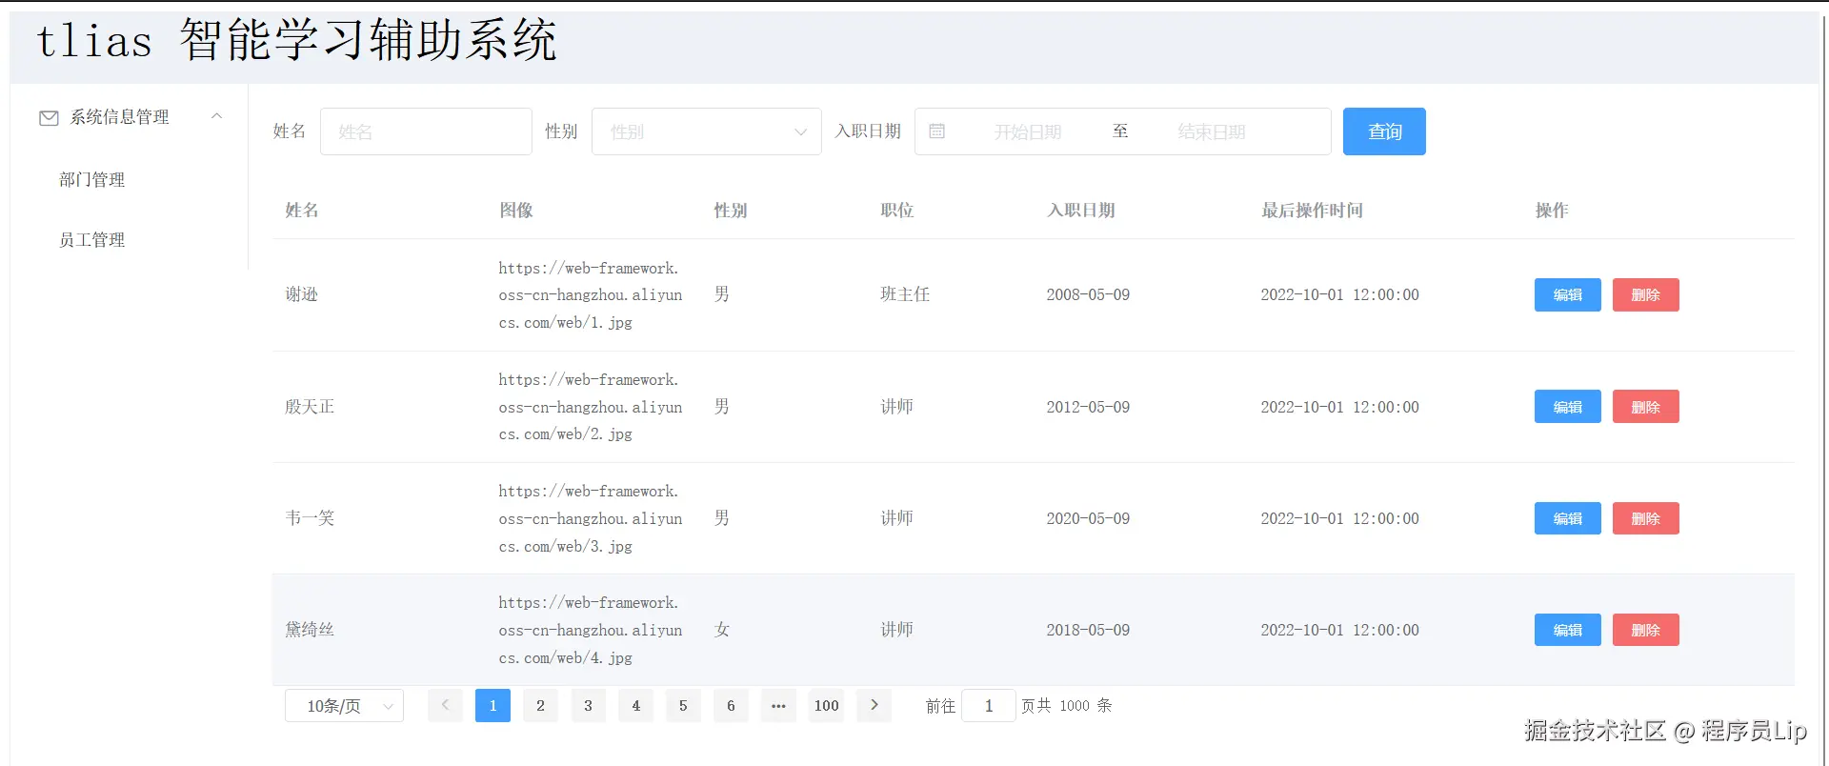This screenshot has width=1829, height=766.
Task: Click the 性别 column header
Action: point(731,211)
